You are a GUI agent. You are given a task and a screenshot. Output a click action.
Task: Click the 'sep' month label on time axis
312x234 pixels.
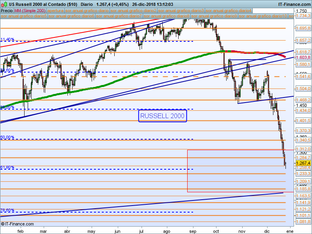coord(193,231)
